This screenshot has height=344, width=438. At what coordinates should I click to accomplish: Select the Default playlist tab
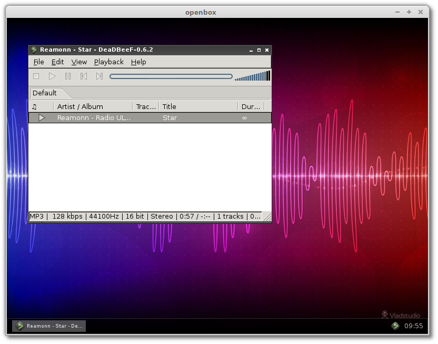[45, 93]
